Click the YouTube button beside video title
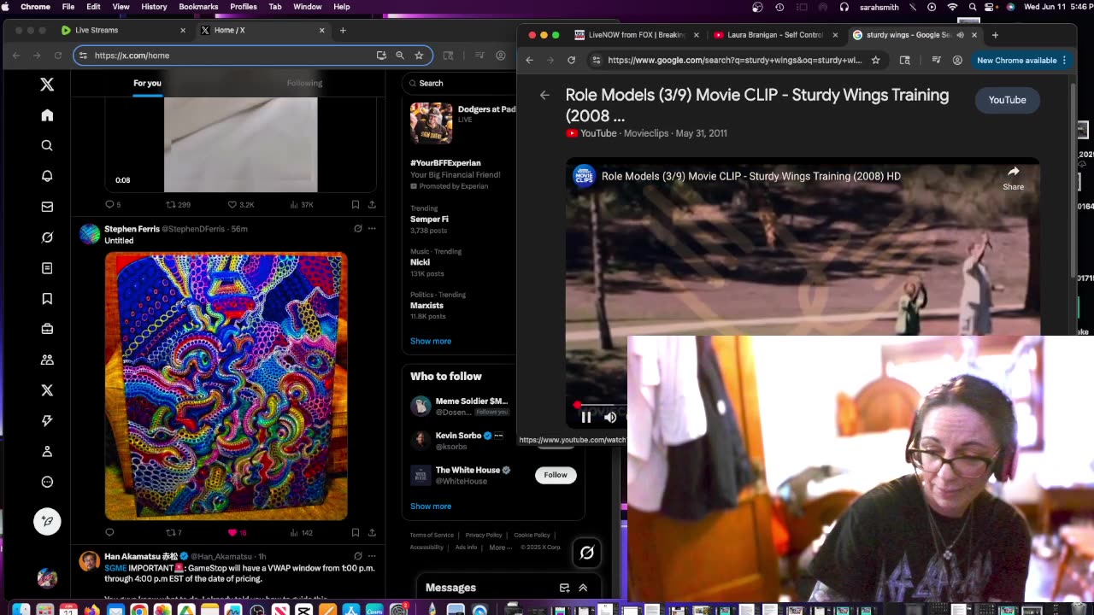This screenshot has height=615, width=1094. [x=1007, y=100]
